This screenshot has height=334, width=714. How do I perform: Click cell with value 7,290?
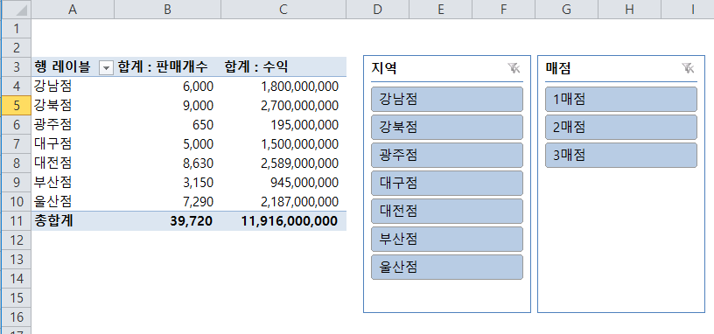click(168, 201)
